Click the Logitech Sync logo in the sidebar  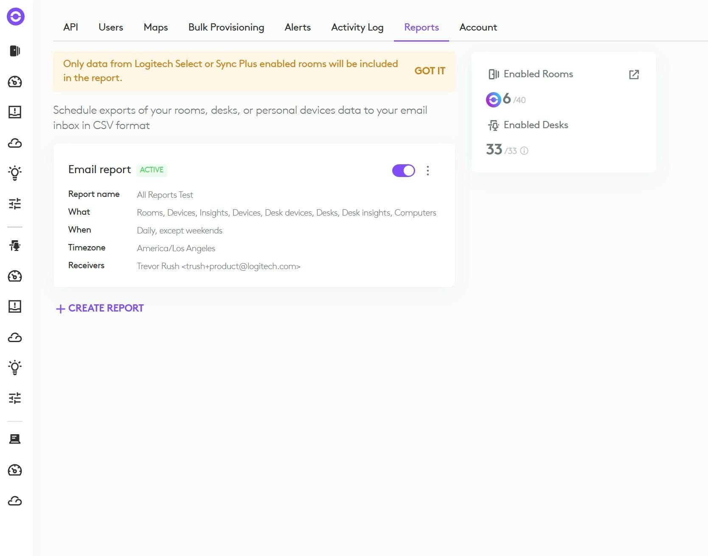tap(16, 17)
